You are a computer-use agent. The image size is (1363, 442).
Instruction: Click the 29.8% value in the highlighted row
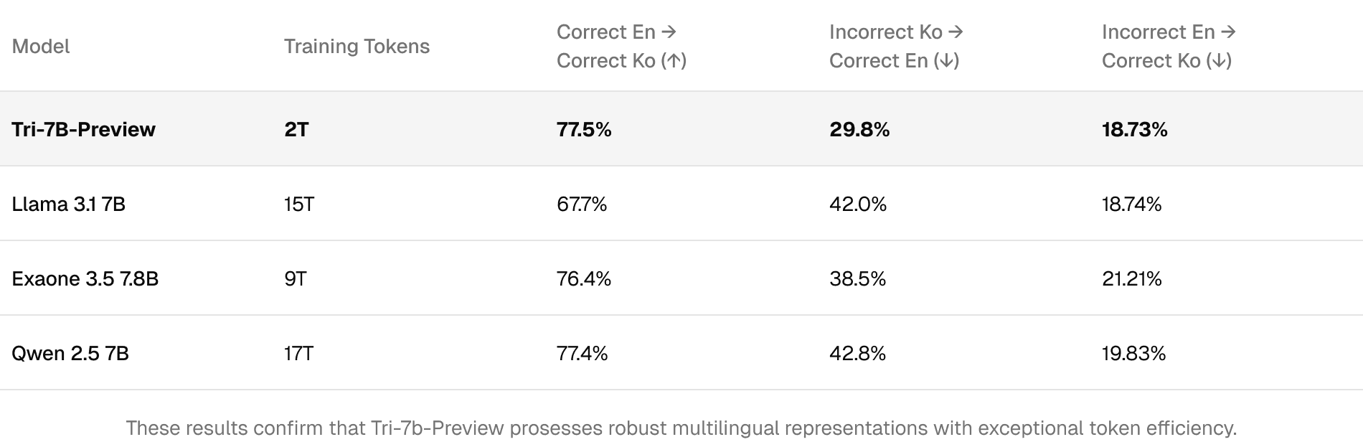tap(859, 129)
